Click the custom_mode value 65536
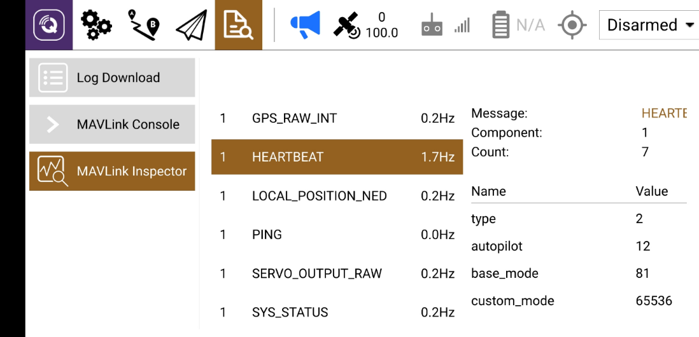Image resolution: width=699 pixels, height=337 pixels. 654,301
